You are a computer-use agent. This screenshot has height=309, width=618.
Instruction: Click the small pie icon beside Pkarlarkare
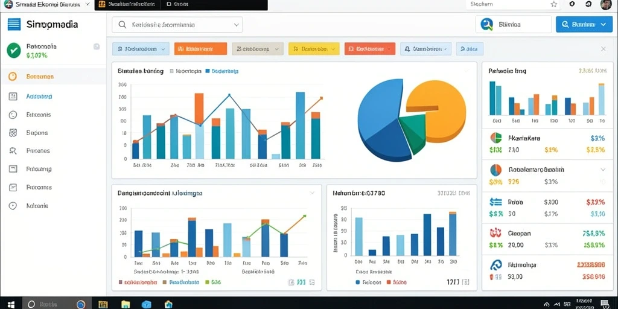click(496, 138)
